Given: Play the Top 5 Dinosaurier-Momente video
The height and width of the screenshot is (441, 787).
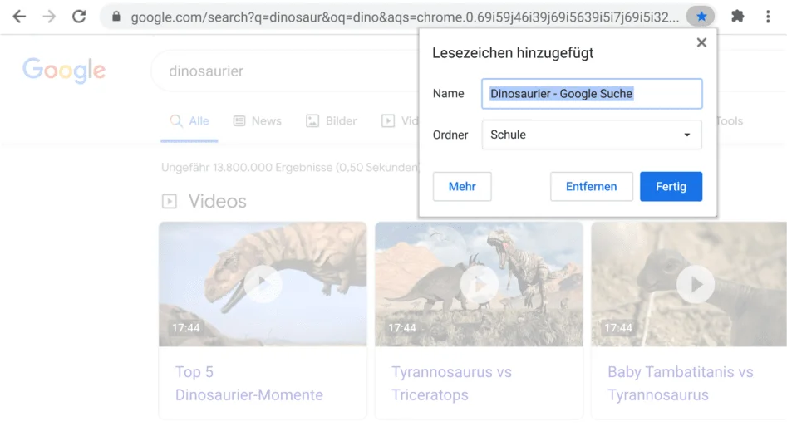Looking at the screenshot, I should pos(263,285).
